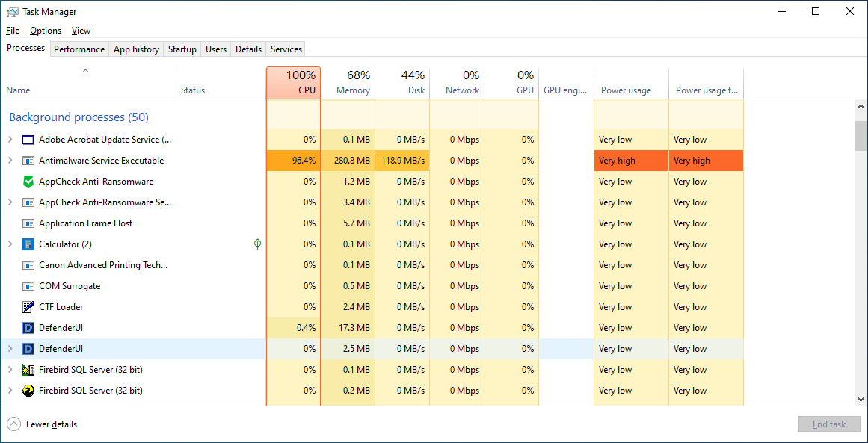The height and width of the screenshot is (443, 868).
Task: Click the Very high Power usage cell
Action: [x=631, y=161]
